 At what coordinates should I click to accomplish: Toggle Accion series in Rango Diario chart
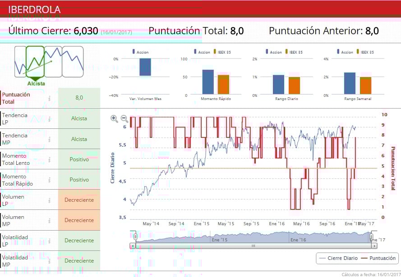[274, 52]
